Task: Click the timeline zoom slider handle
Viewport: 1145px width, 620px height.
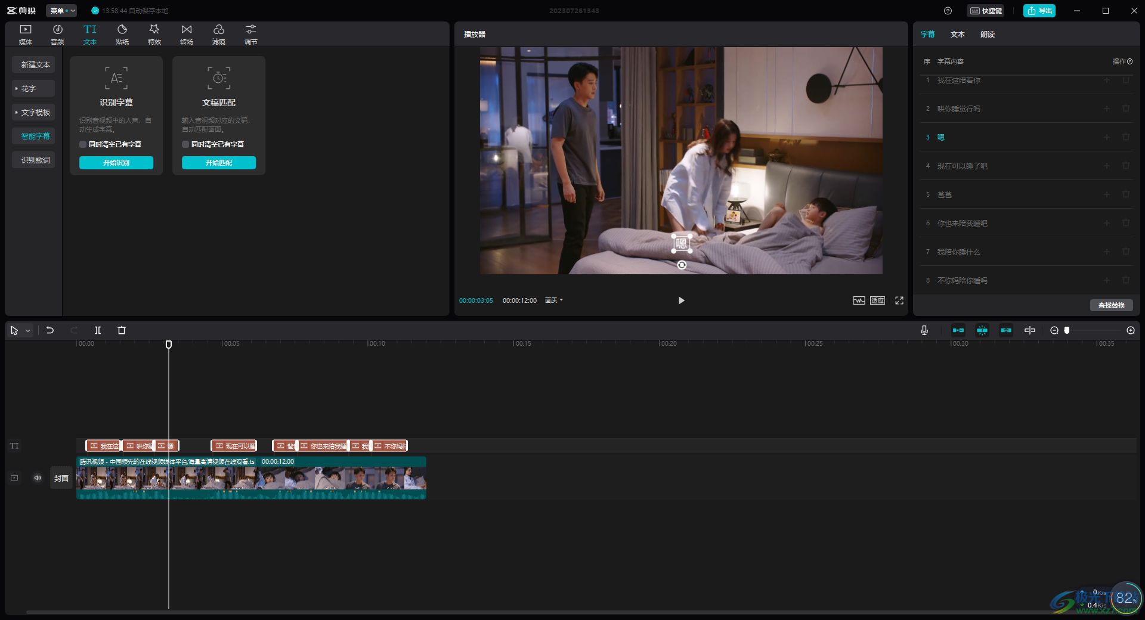Action: pyautogui.click(x=1067, y=330)
